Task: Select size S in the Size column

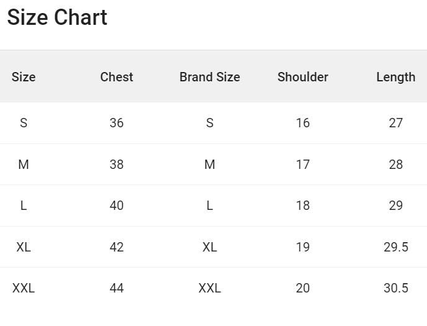Action: [x=24, y=123]
